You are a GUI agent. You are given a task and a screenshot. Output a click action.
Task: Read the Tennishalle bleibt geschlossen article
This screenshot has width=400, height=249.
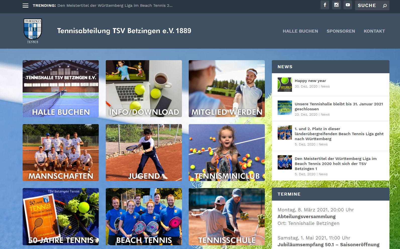click(338, 106)
